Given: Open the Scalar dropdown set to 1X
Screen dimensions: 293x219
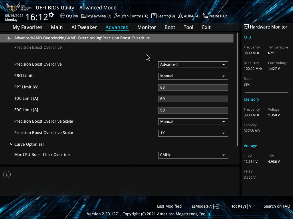Looking at the screenshot, I should click(193, 133).
